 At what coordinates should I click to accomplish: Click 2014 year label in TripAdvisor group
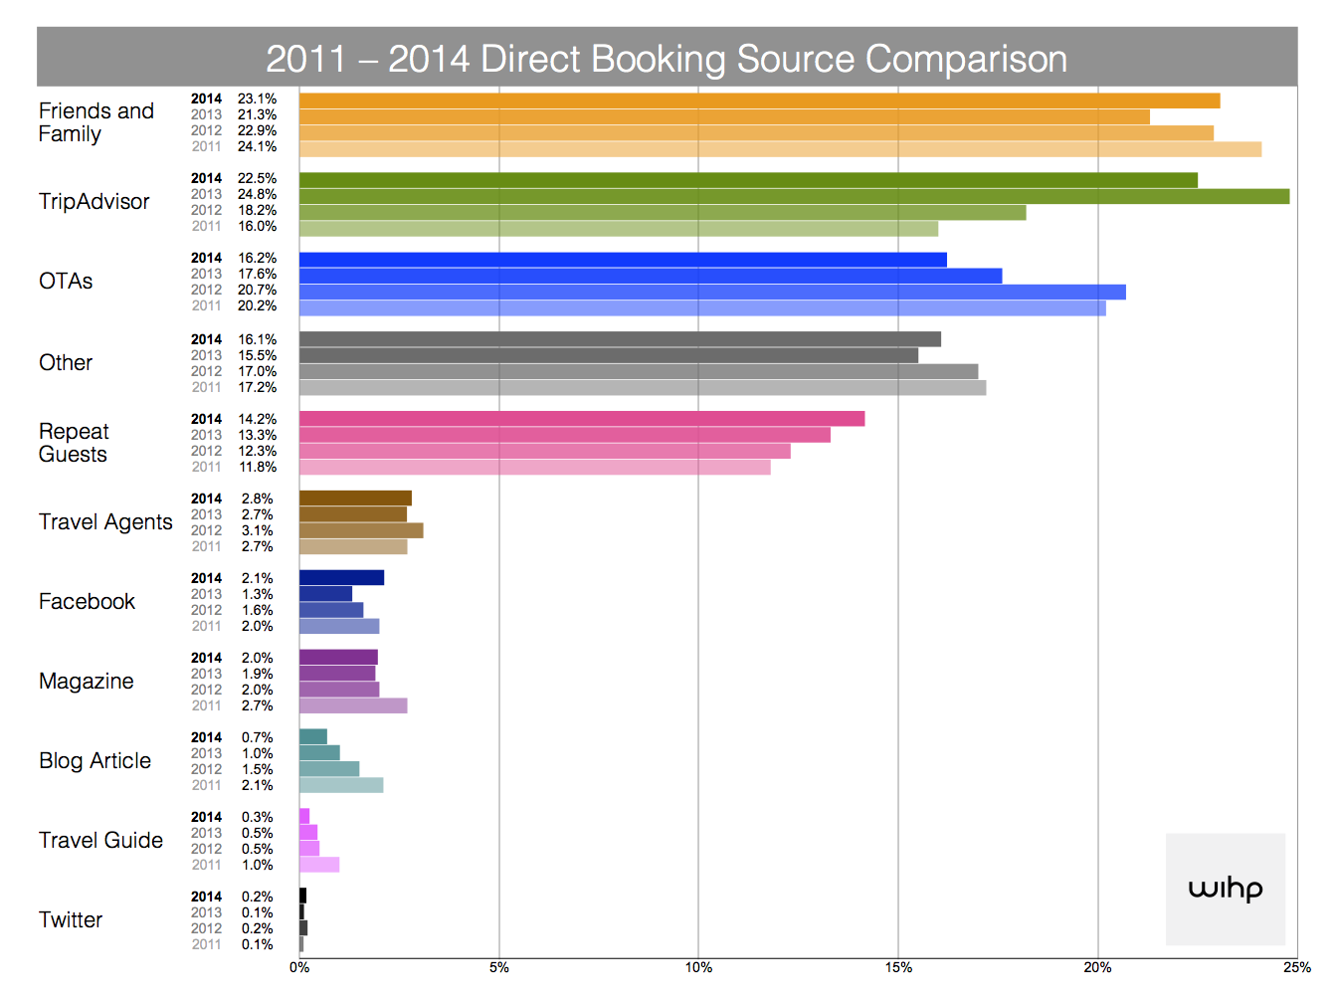(x=206, y=178)
